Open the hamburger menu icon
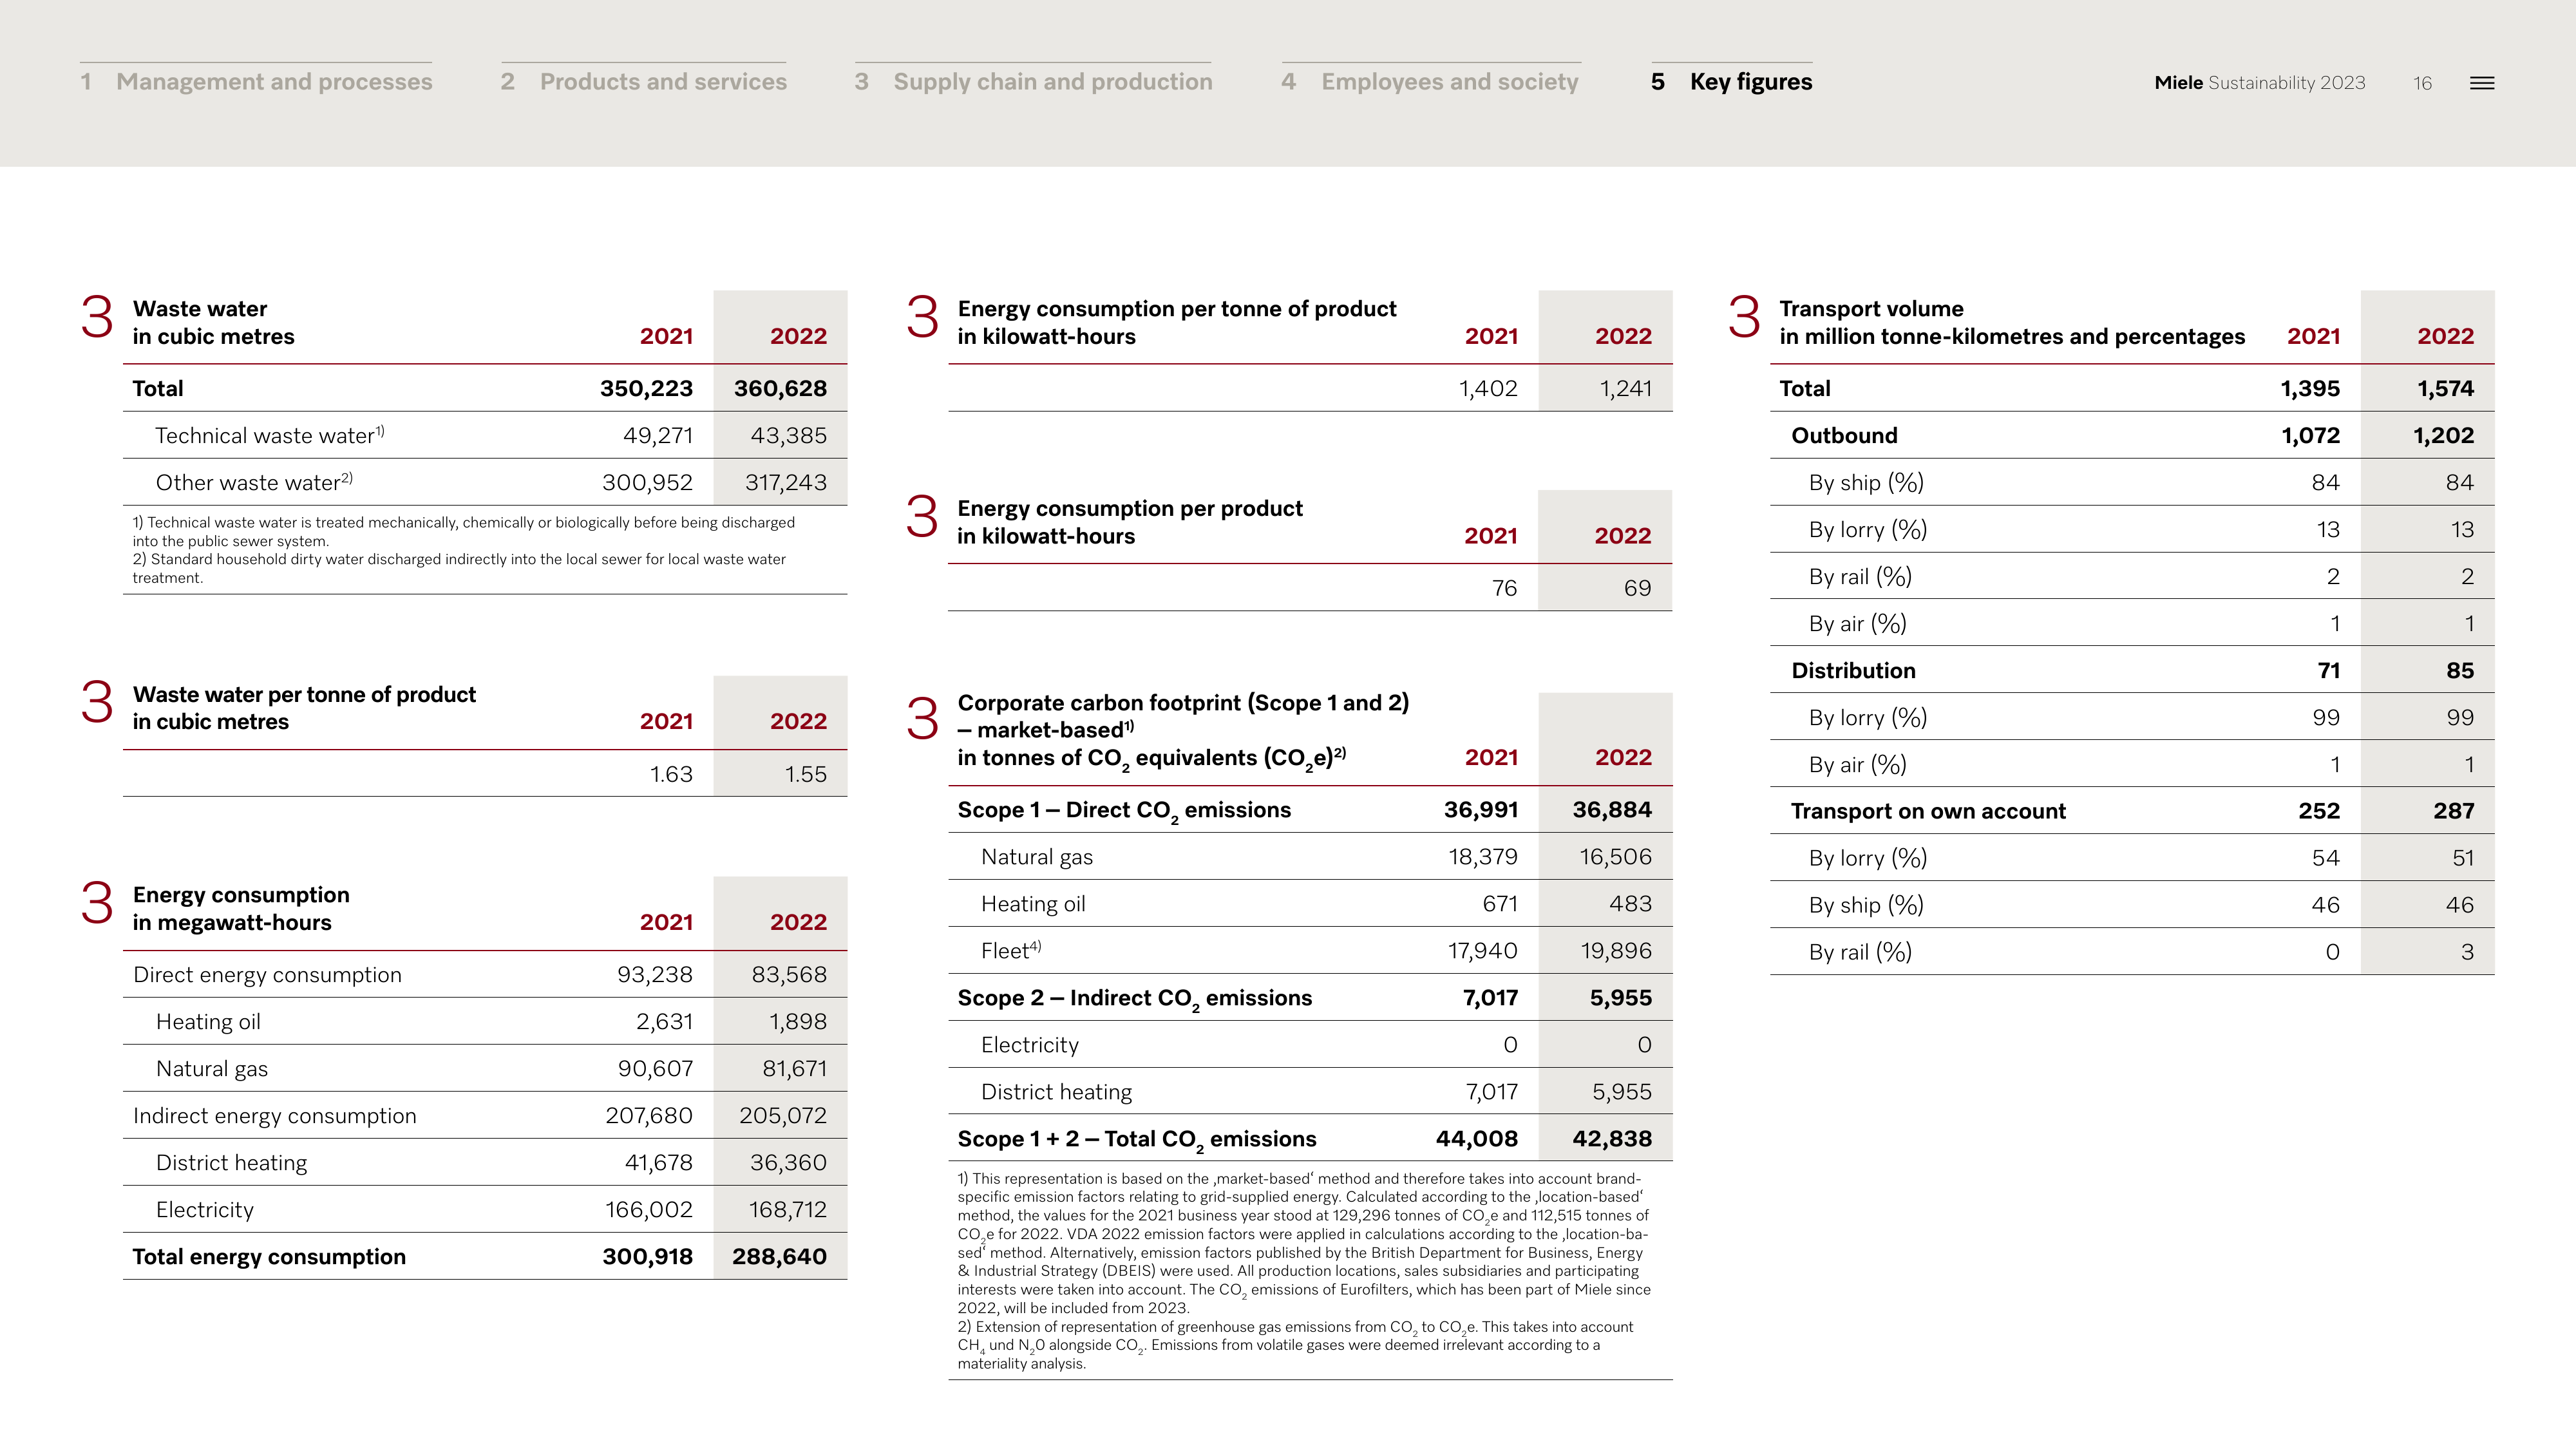Screen dimensions: 2576x1449 (2481, 83)
